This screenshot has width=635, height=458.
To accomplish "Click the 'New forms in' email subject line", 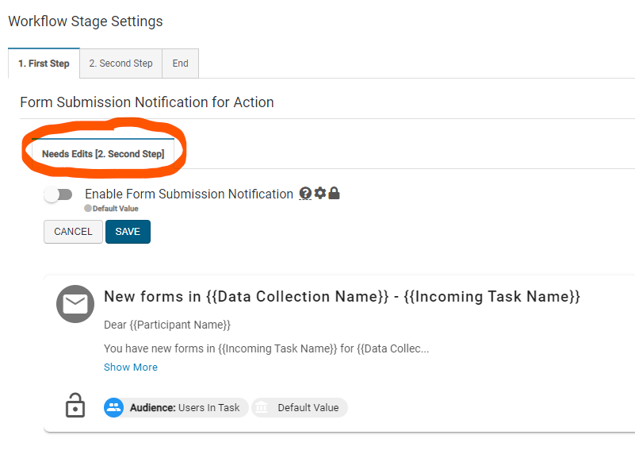I will tap(342, 297).
